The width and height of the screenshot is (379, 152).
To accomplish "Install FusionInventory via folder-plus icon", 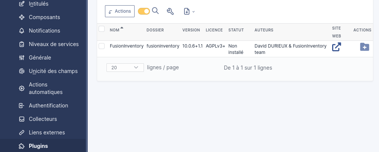I will pos(364,47).
